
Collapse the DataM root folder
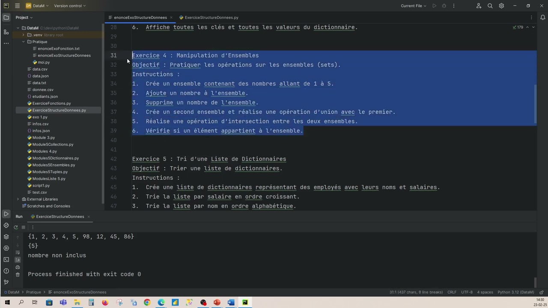[x=18, y=28]
